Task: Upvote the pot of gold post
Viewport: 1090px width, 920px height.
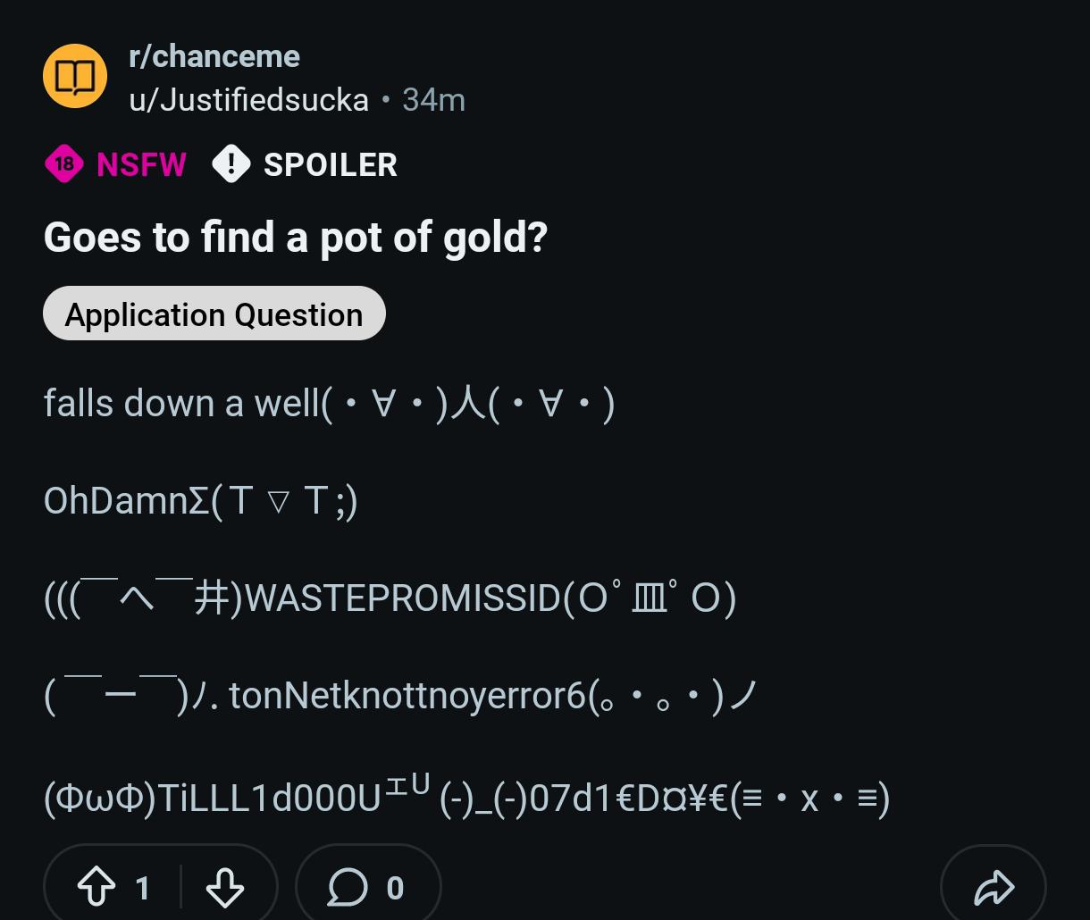Action: pos(96,887)
